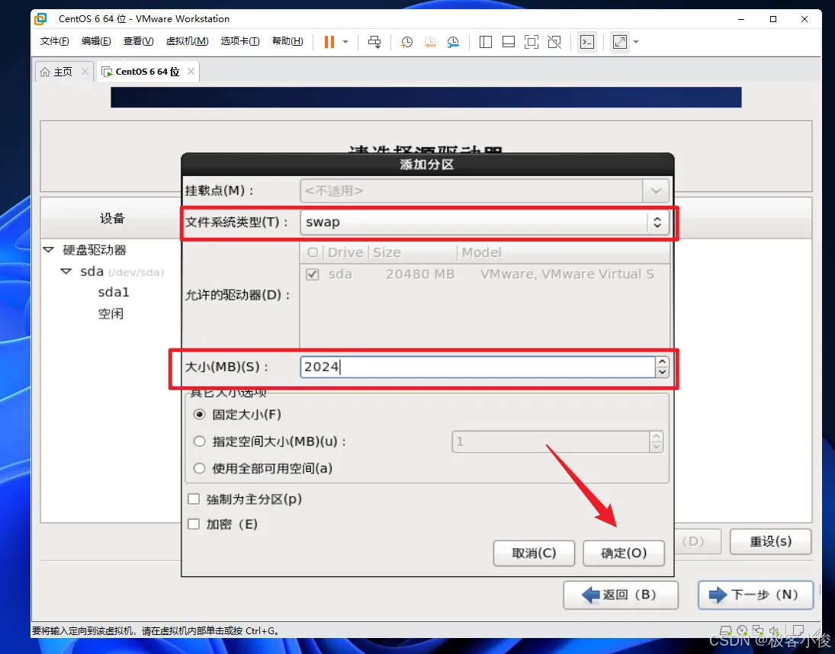Click the VMware Workstation logo in title bar

pos(40,19)
